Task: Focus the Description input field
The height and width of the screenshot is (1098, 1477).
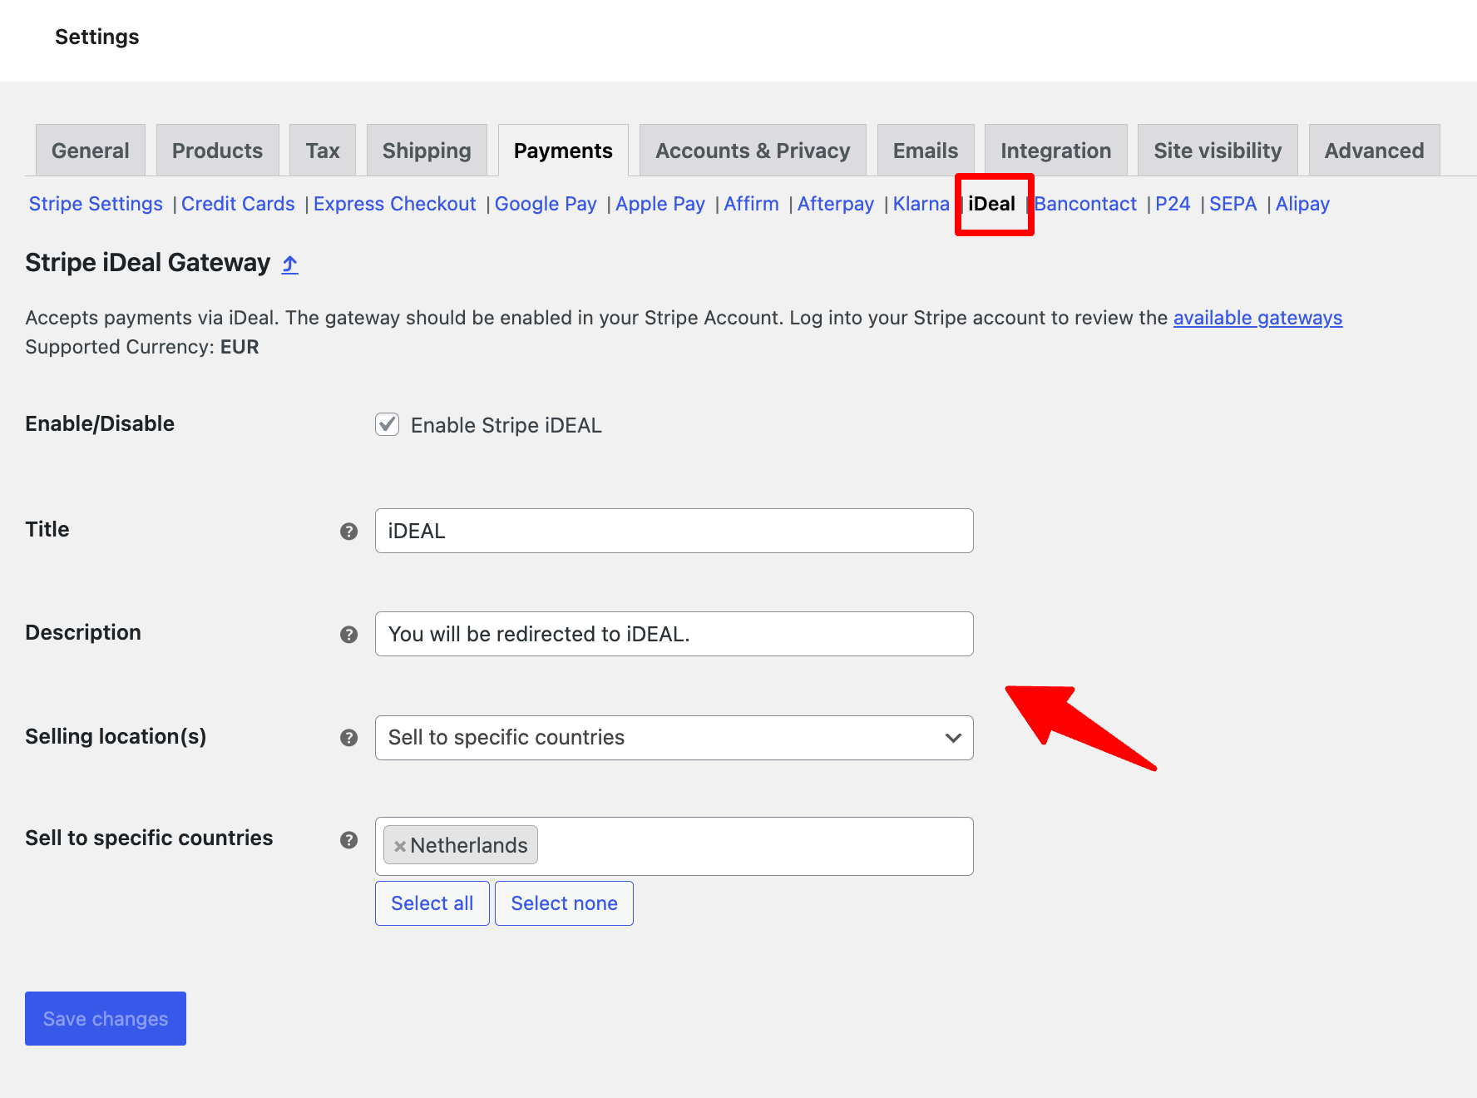Action: tap(674, 634)
